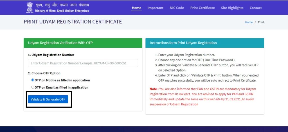288x132 pixels.
Task: Click the Print Udyam Registration Certificate heading
Action: 73,22
